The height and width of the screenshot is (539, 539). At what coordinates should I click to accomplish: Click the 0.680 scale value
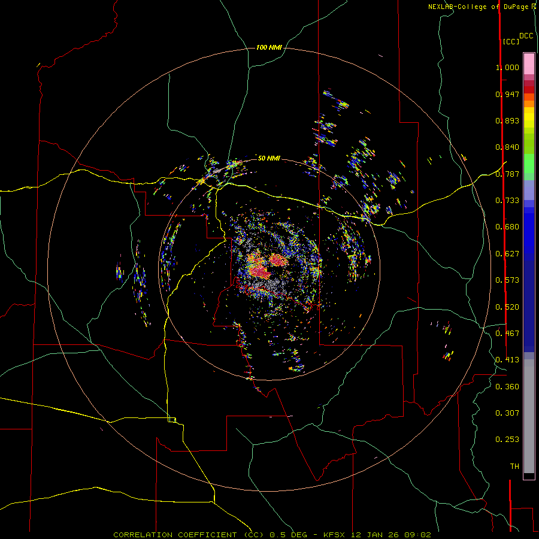click(507, 227)
